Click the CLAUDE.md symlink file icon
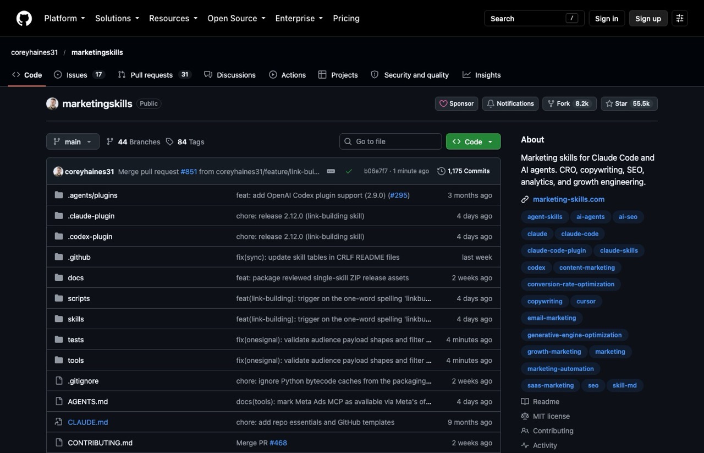This screenshot has width=704, height=453. (x=59, y=422)
